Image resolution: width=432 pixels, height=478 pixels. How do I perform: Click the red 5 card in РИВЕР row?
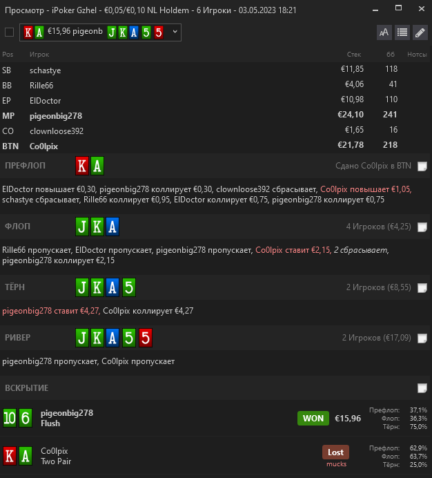pos(146,338)
